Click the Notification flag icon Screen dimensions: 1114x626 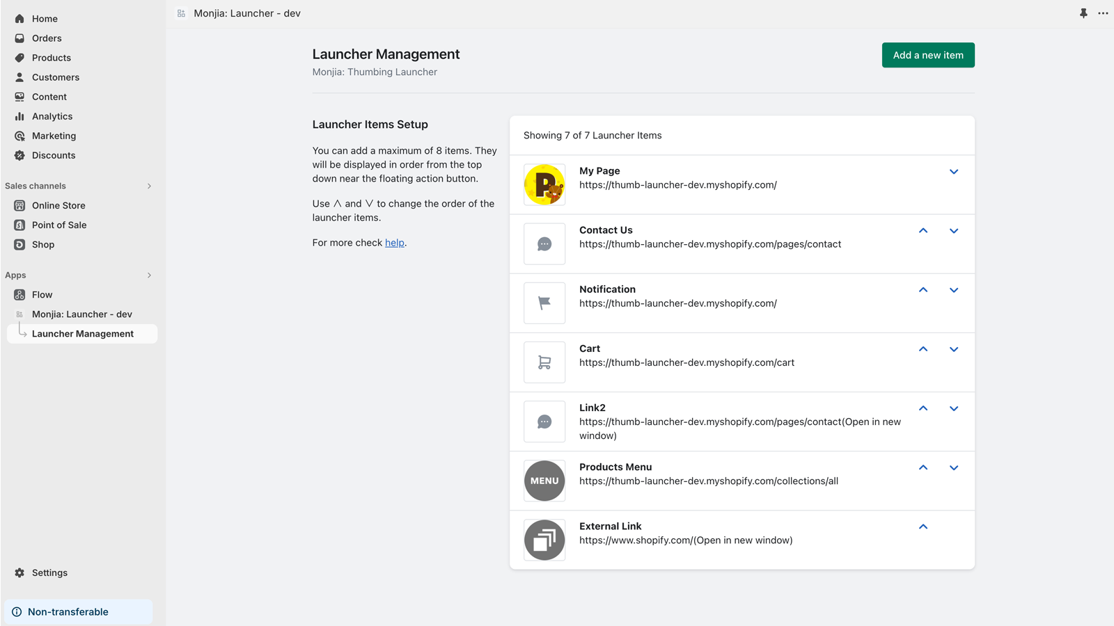544,303
